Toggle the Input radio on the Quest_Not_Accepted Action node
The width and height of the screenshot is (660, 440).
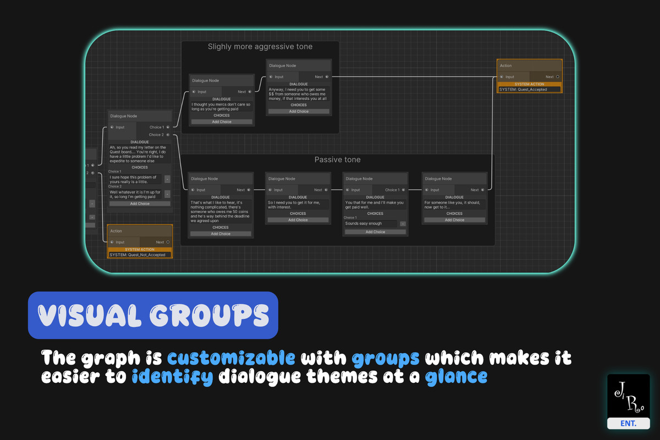pos(112,242)
